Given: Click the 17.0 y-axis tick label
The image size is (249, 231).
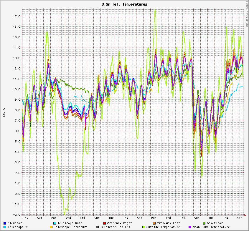Looking at the screenshot, I should [x=17, y=16].
